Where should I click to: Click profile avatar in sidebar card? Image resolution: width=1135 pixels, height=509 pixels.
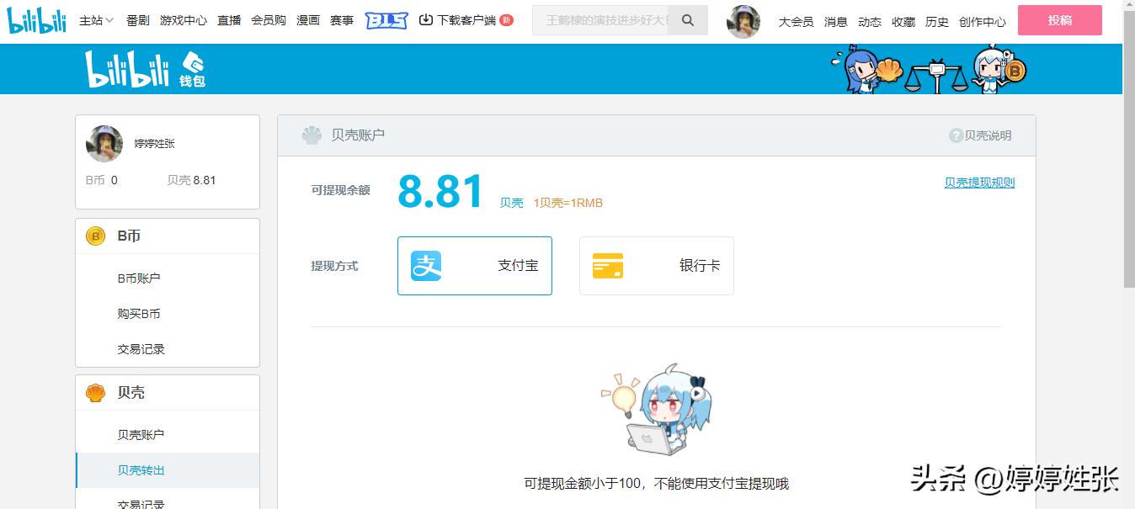point(104,144)
